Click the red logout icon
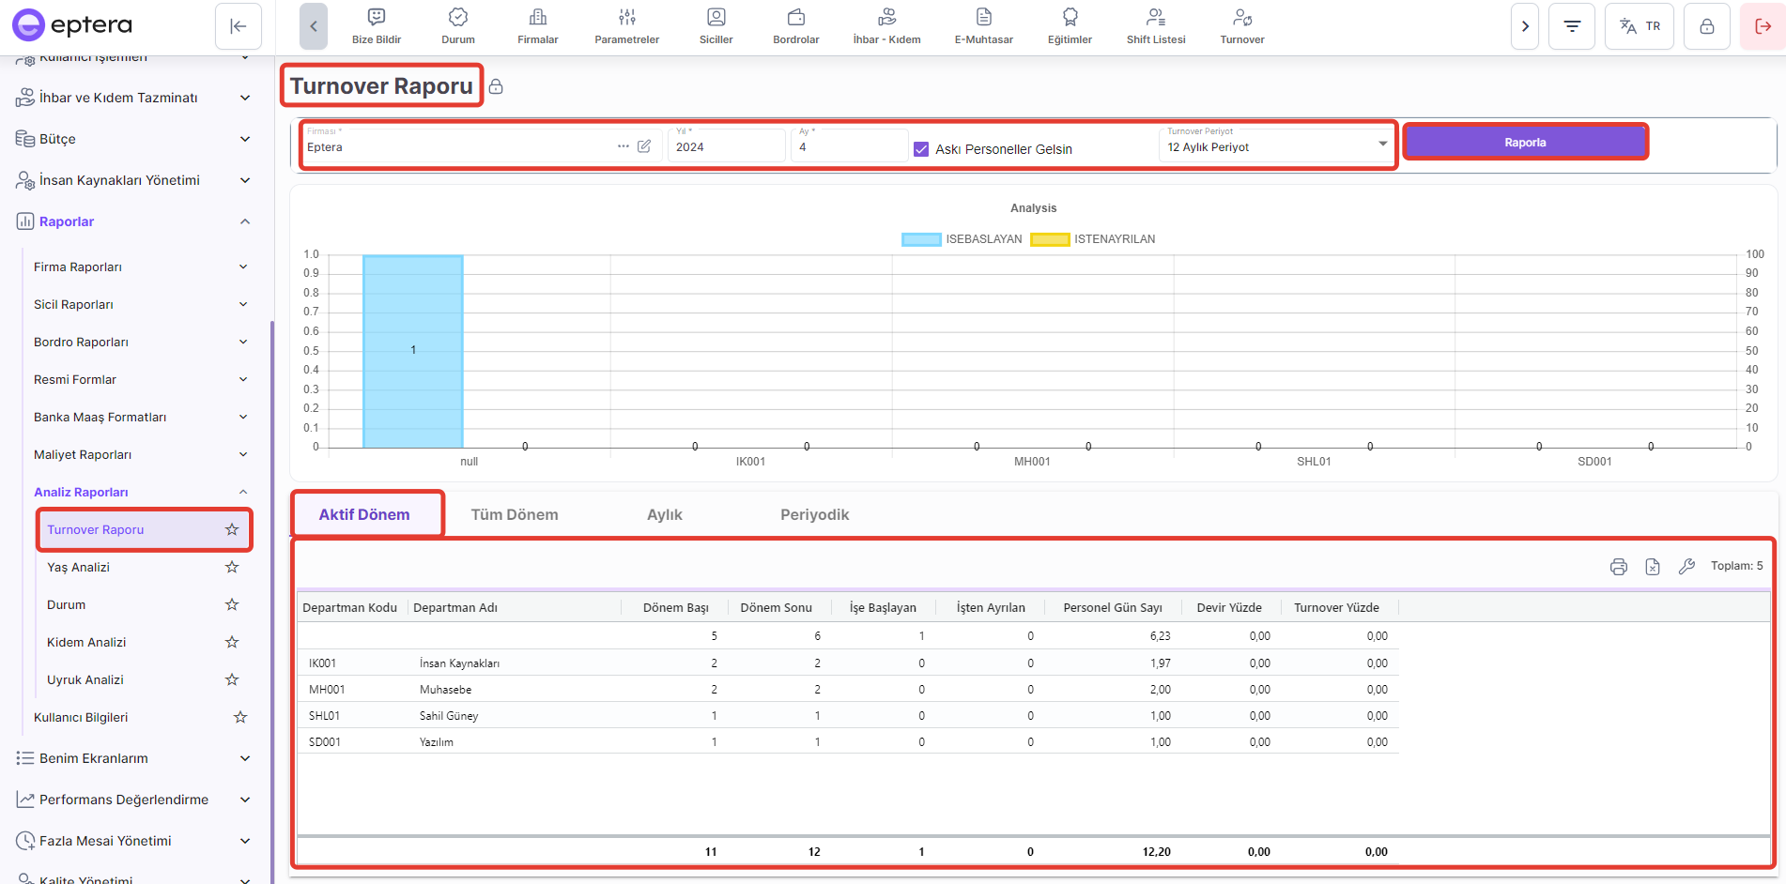Viewport: 1786px width, 884px height. pos(1763,26)
